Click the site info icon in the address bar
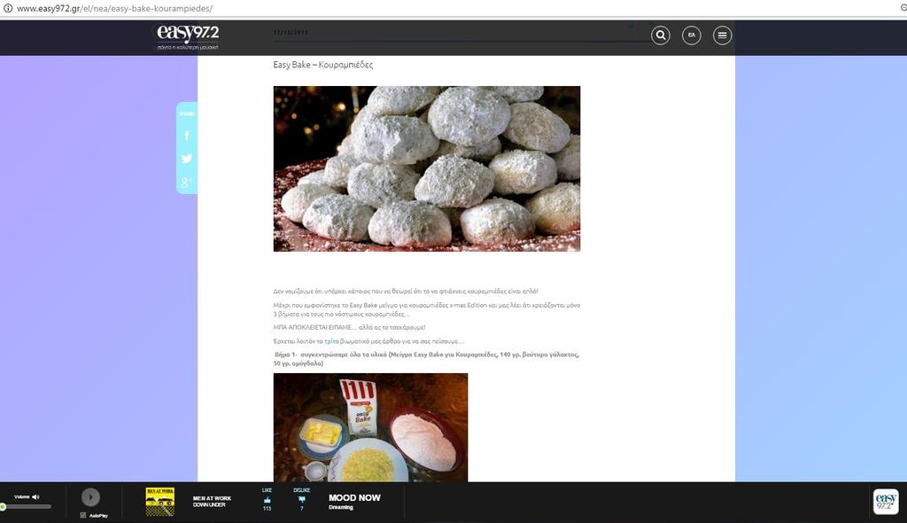907x523 pixels. pyautogui.click(x=8, y=9)
